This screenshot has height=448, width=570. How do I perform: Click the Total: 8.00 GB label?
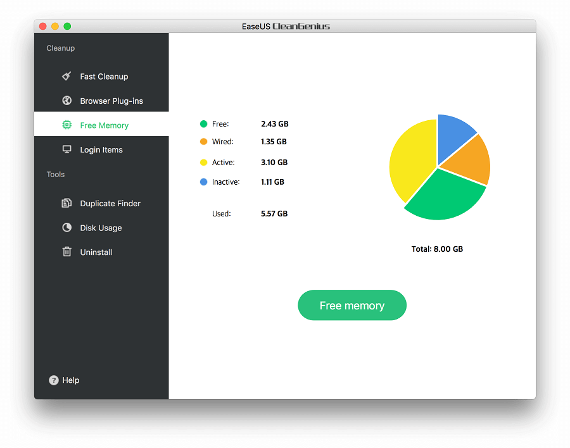click(437, 249)
